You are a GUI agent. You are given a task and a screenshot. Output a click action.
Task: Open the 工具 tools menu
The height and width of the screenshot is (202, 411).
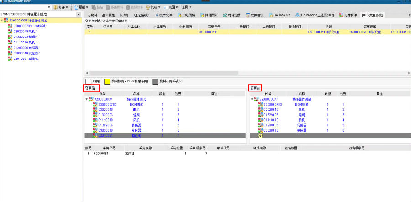pyautogui.click(x=186, y=8)
